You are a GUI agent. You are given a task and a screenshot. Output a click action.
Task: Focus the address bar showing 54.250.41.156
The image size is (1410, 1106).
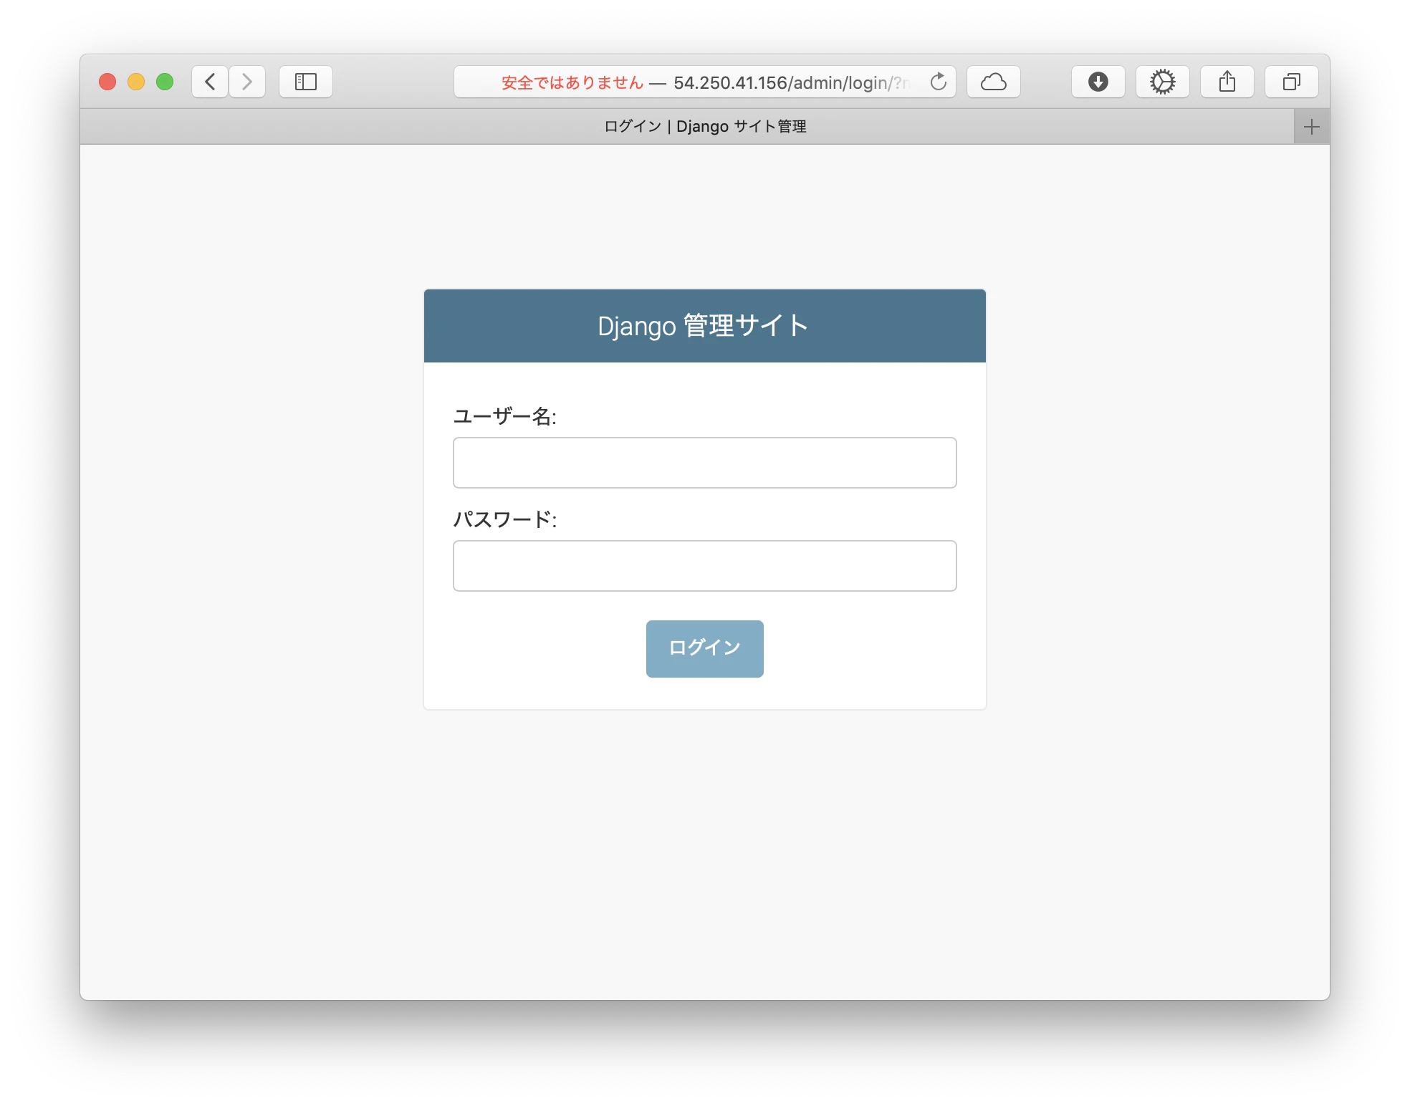tap(705, 82)
